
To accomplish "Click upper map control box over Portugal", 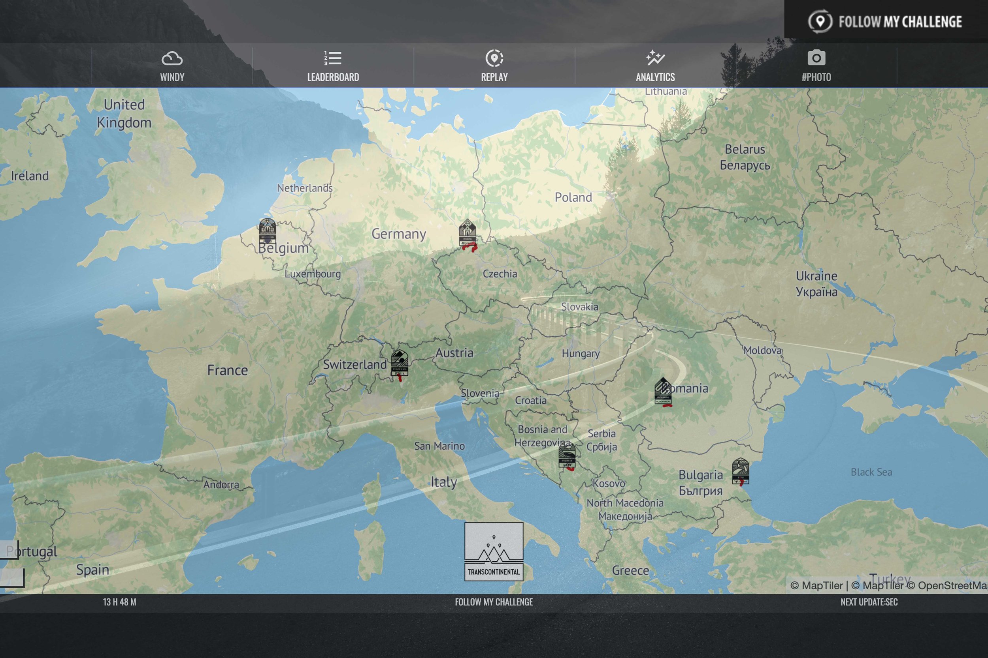I will [8, 550].
